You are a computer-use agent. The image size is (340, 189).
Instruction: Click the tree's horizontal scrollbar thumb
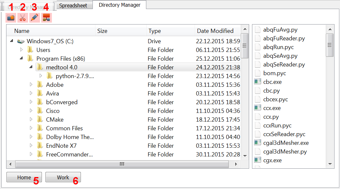122,164
